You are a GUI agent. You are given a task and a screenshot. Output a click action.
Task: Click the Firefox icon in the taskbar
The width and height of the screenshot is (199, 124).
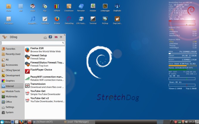tap(21, 122)
